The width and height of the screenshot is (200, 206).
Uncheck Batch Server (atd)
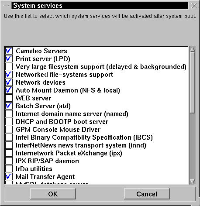point(9,106)
